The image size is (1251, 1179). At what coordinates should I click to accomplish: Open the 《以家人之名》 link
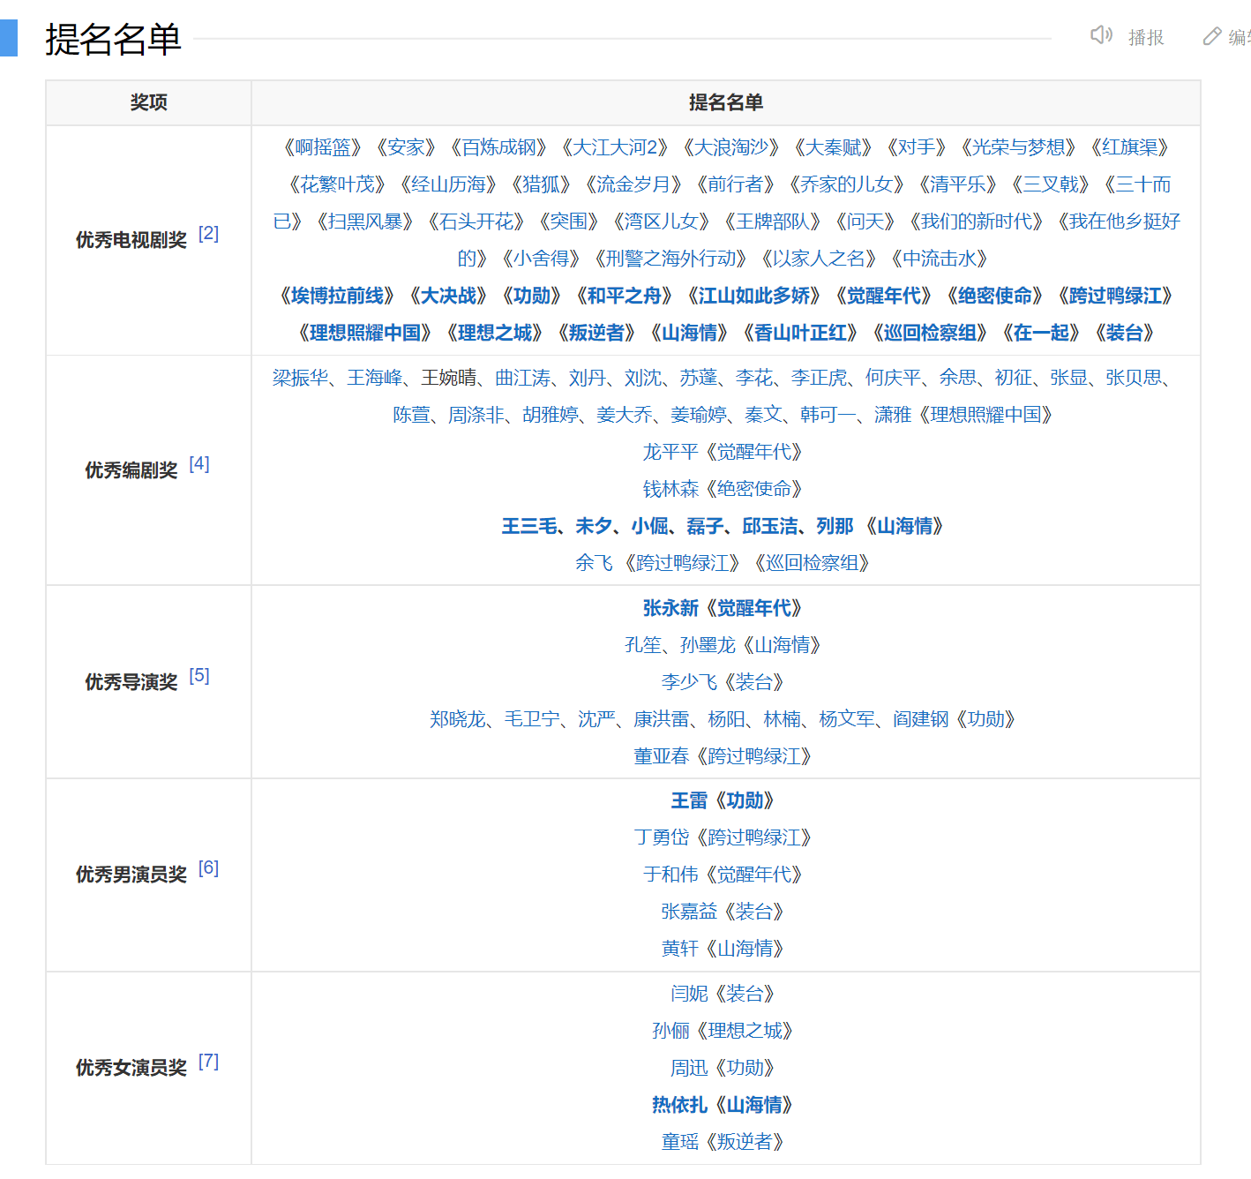(818, 259)
